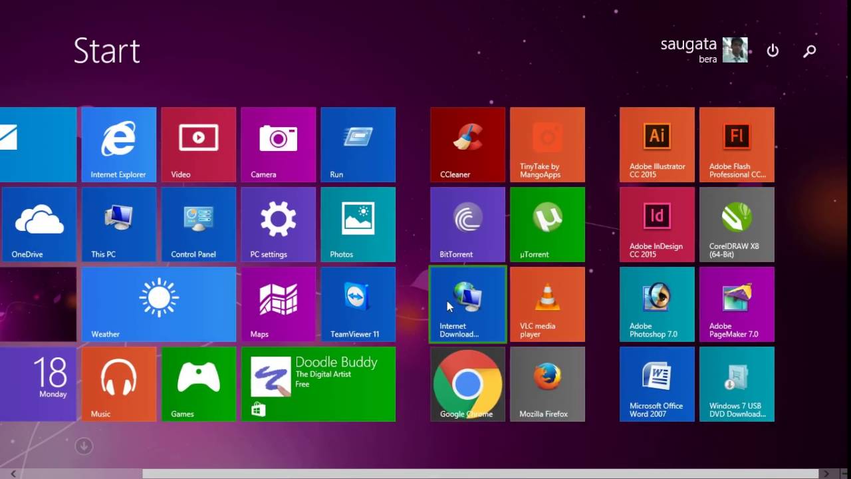
Task: Click the user profile picture
Action: coord(735,50)
